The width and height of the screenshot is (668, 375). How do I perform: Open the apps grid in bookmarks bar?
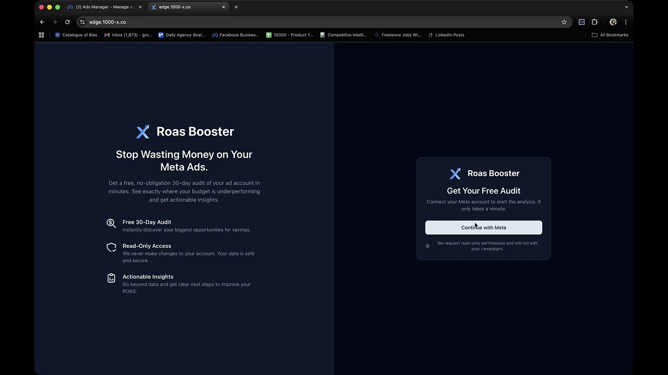[41, 35]
